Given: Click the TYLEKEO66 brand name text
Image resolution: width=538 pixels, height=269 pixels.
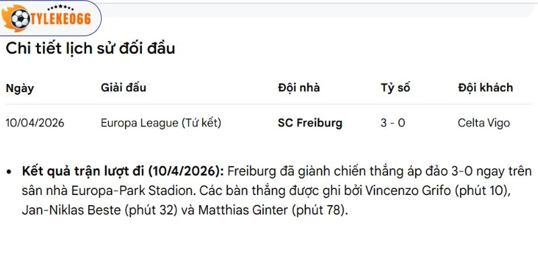Looking at the screenshot, I should tap(63, 20).
